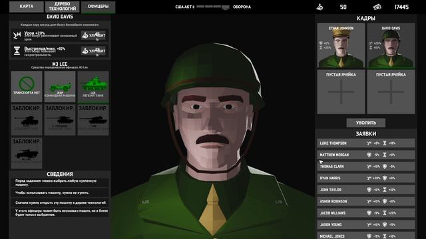Click shield icon in Jacob Williams row
Image resolution: width=426 pixels, height=239 pixels.
pos(369,213)
